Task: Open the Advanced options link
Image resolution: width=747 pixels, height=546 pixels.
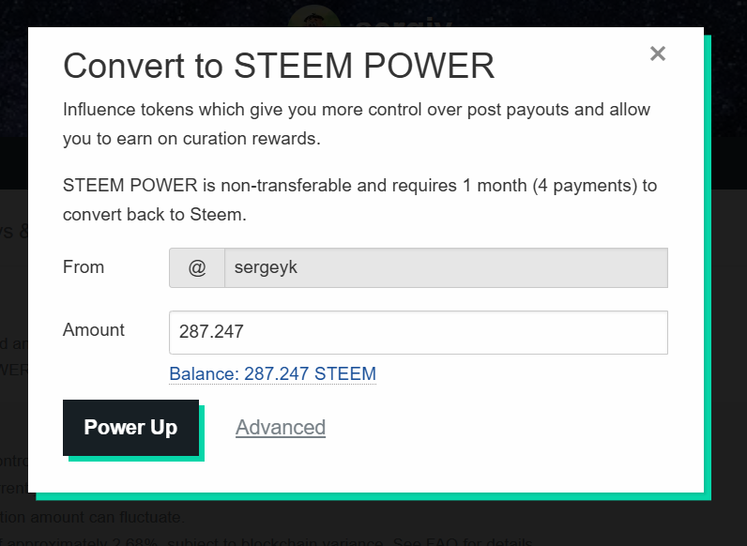Action: pos(281,428)
